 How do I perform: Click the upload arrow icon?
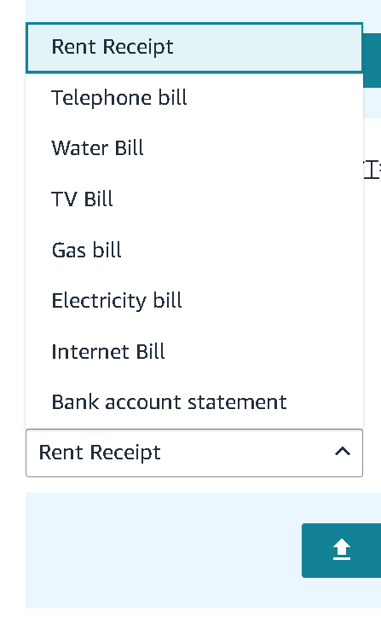pyautogui.click(x=342, y=550)
